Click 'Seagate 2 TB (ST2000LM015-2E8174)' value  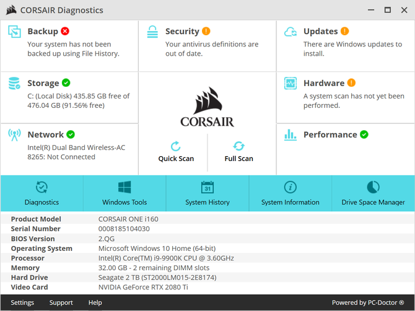point(157,278)
